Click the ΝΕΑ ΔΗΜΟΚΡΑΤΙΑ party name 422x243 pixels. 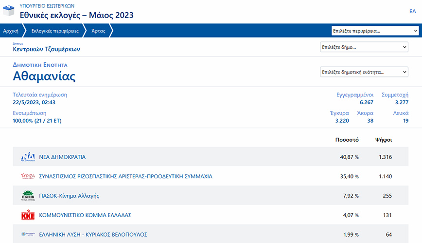coord(62,157)
